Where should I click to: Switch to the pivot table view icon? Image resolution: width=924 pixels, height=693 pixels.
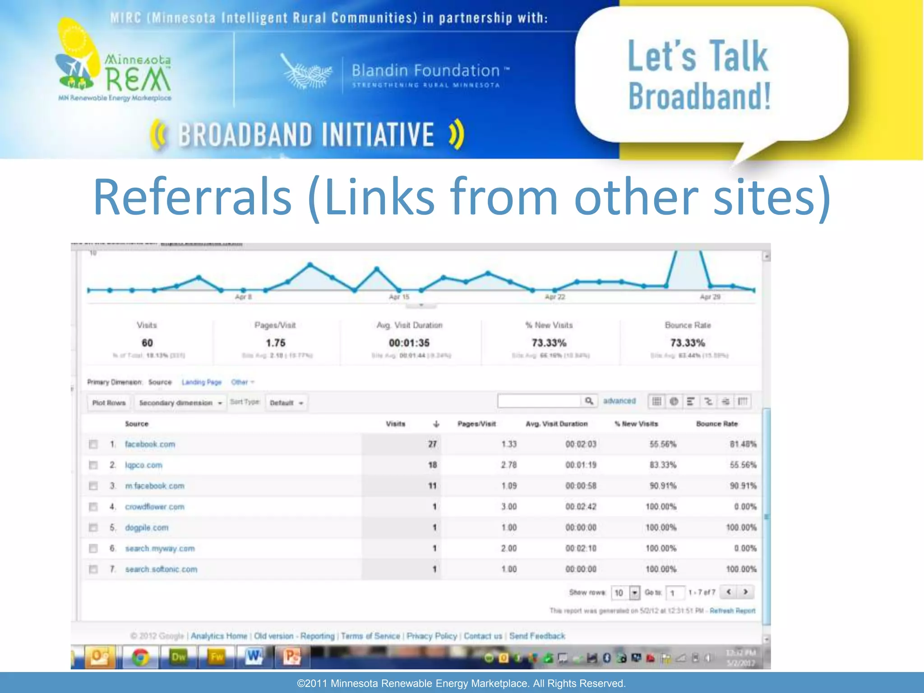click(x=742, y=401)
